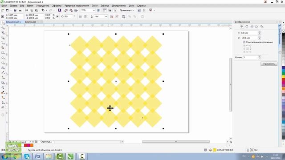This screenshot has width=285, height=160.
Task: Click the Y offset spinner arrows in docker
Action: pyautogui.click(x=259, y=38)
